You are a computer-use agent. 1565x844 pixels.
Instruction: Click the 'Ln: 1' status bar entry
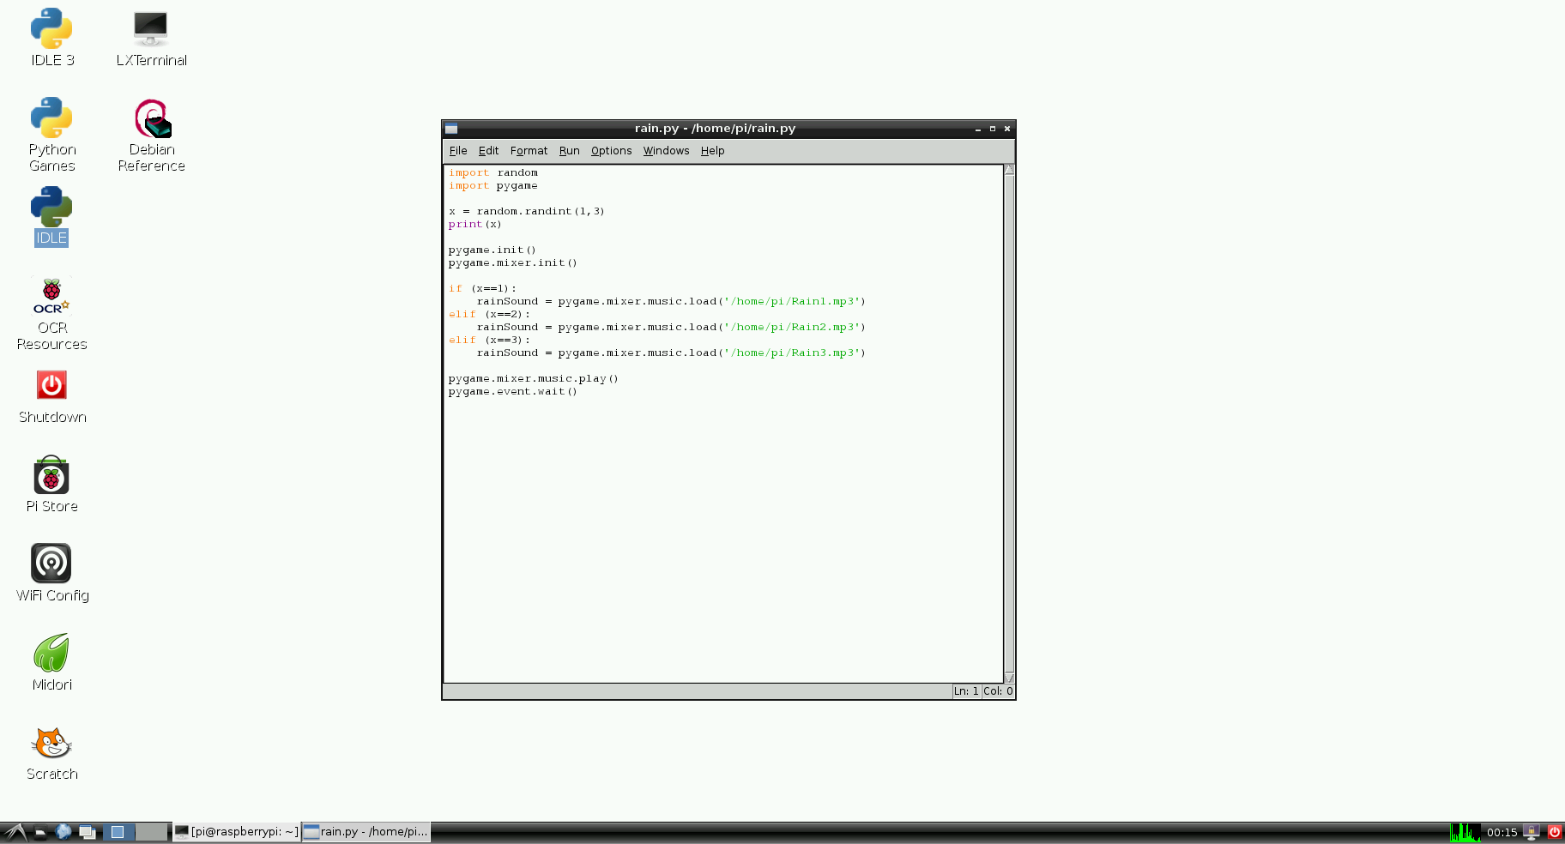966,691
